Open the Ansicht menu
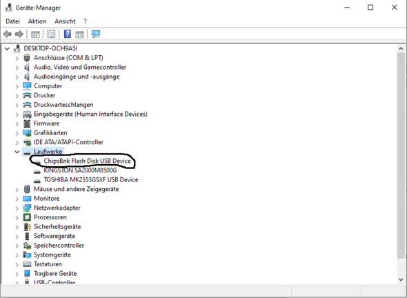The width and height of the screenshot is (407, 298). pyautogui.click(x=65, y=21)
